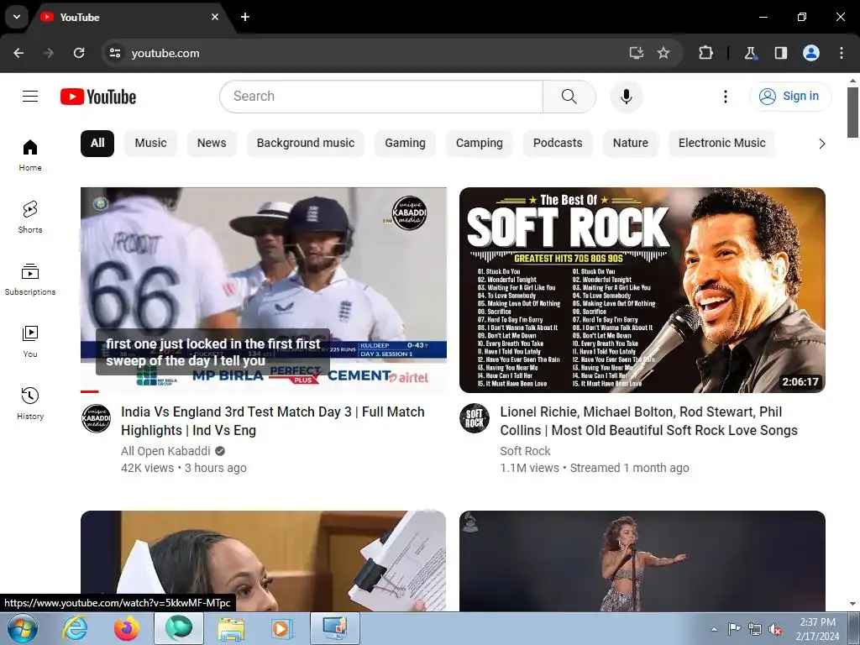Start voice search with microphone icon
The width and height of the screenshot is (860, 645).
pos(627,97)
